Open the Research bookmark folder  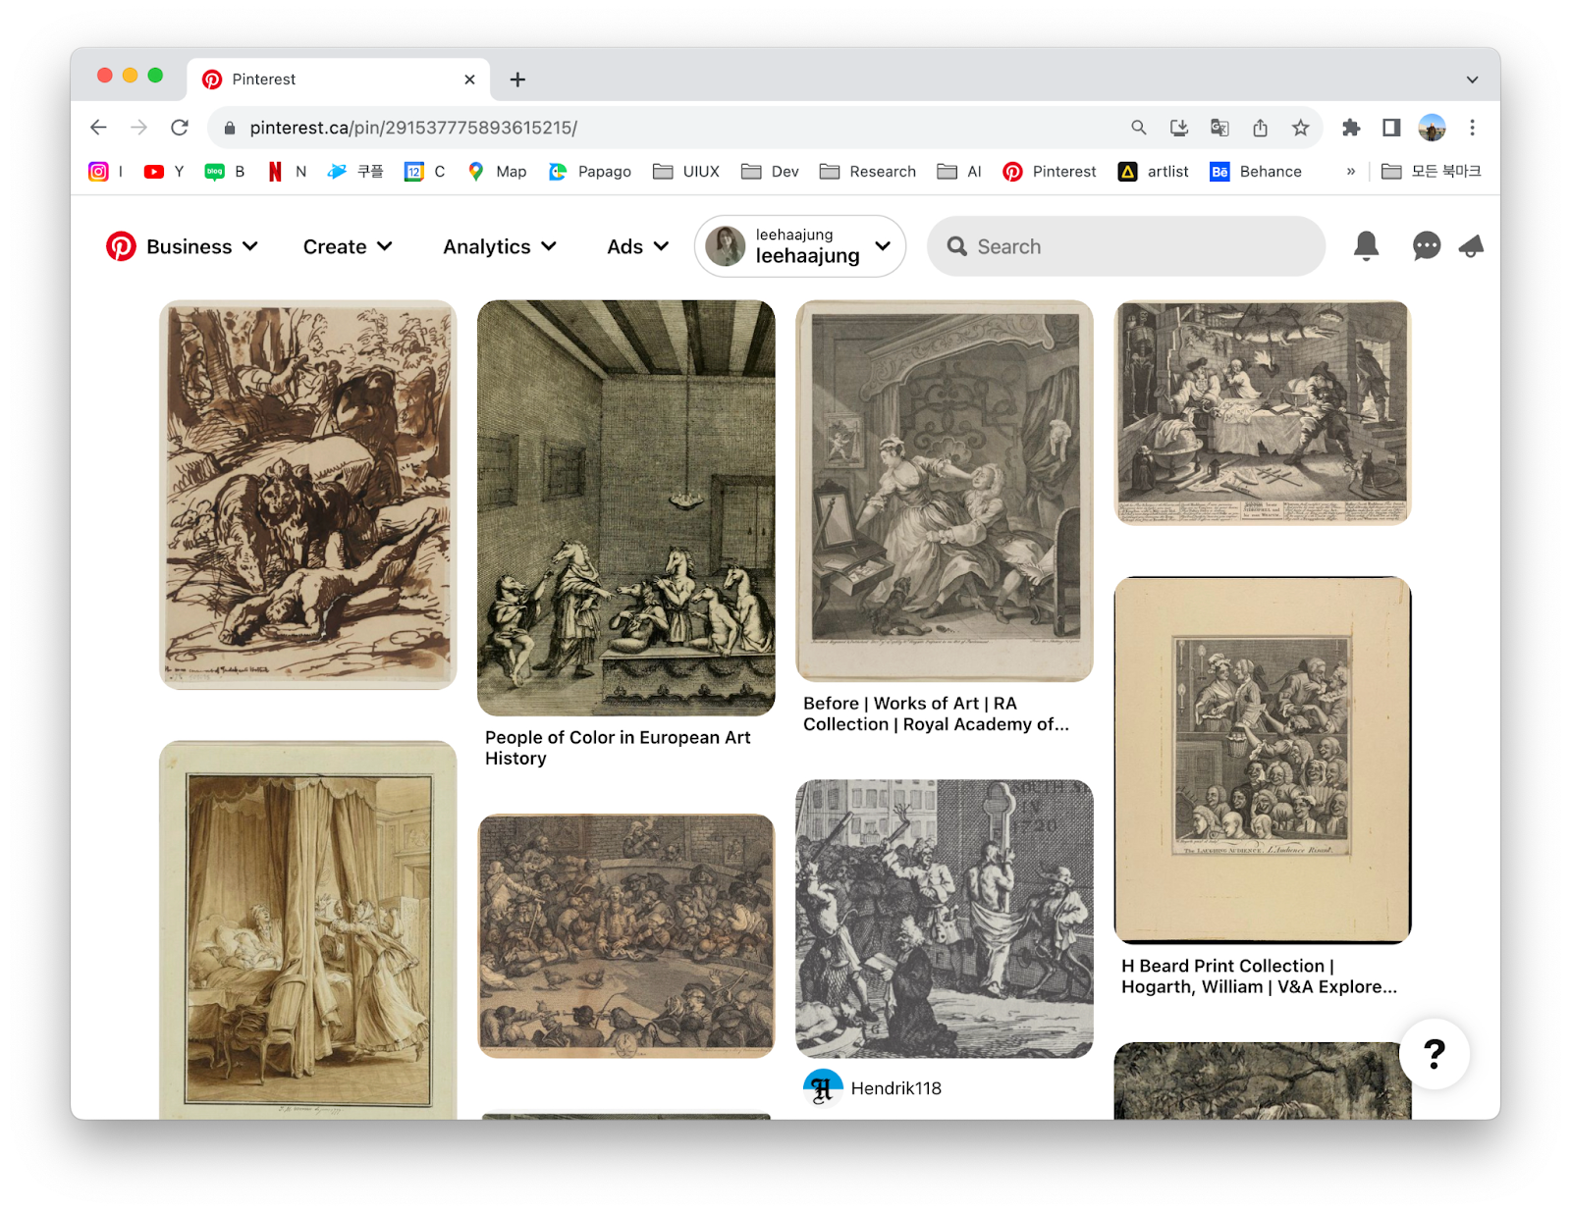coord(868,172)
